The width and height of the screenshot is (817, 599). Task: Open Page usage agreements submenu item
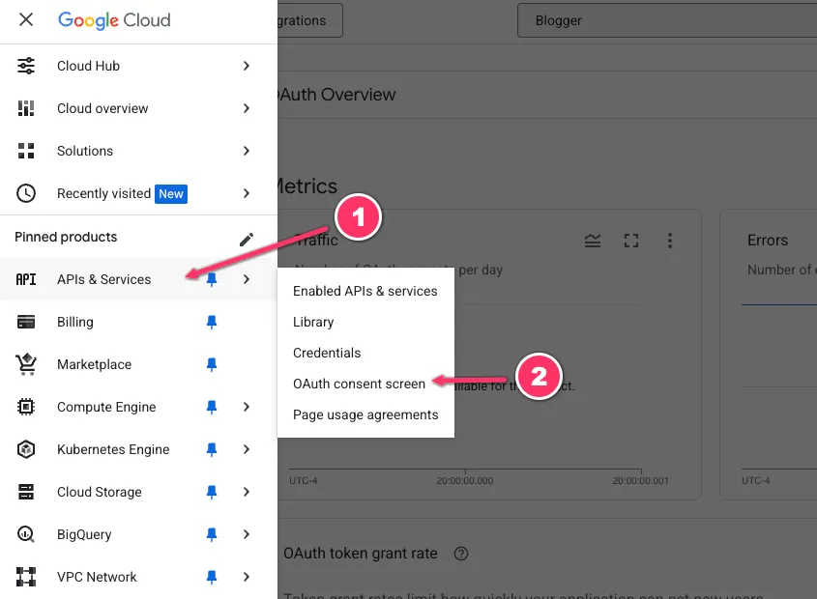365,414
